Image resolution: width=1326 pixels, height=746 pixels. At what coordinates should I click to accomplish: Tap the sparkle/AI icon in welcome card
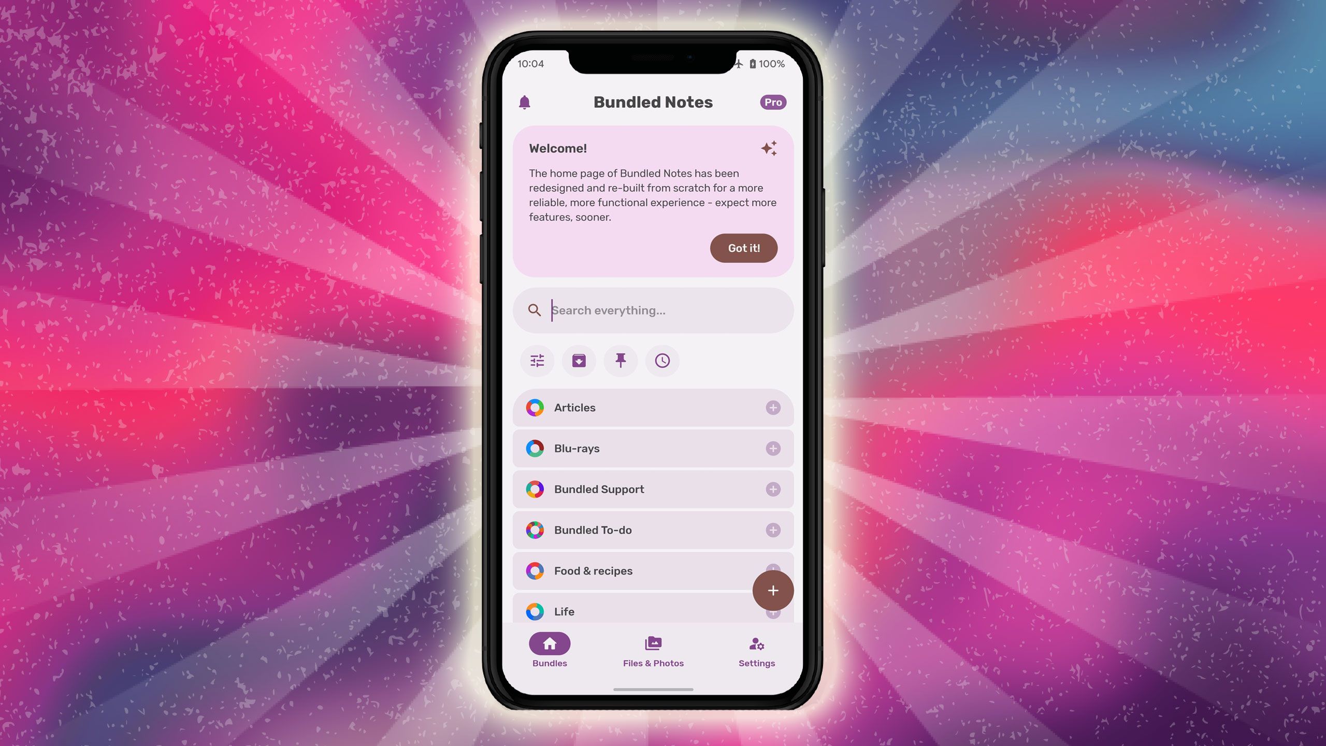point(768,148)
